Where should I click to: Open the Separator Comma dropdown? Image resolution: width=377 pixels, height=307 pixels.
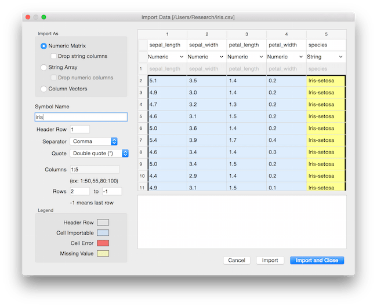[93, 141]
